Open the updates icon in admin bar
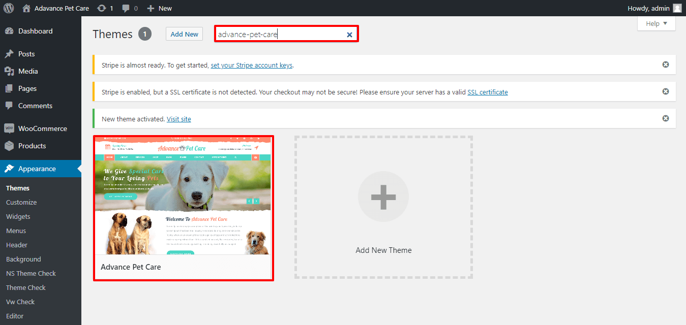 tap(102, 8)
